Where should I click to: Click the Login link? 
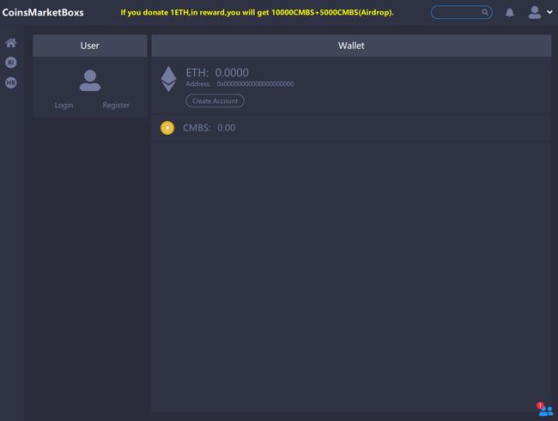tap(64, 105)
